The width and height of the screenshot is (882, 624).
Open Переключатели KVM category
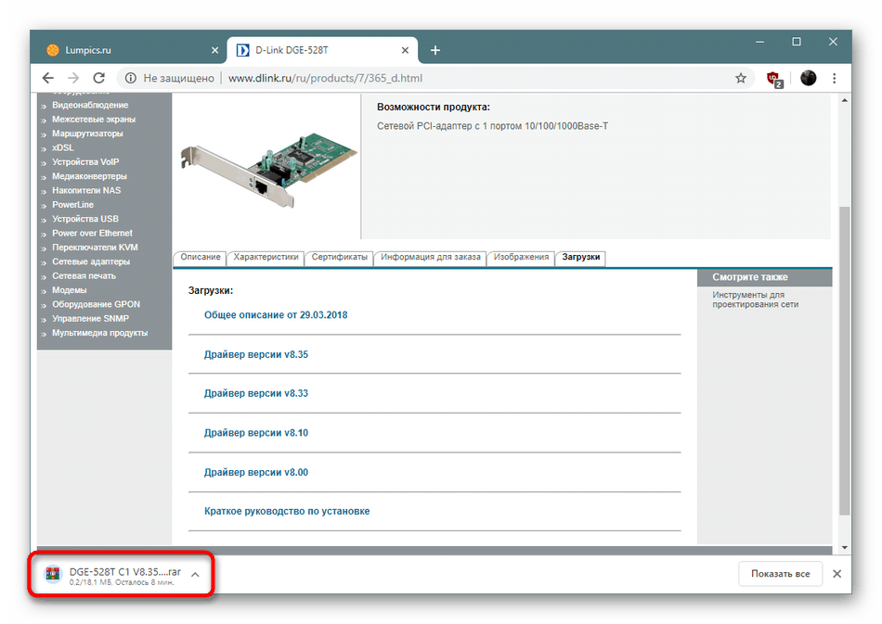coord(95,248)
